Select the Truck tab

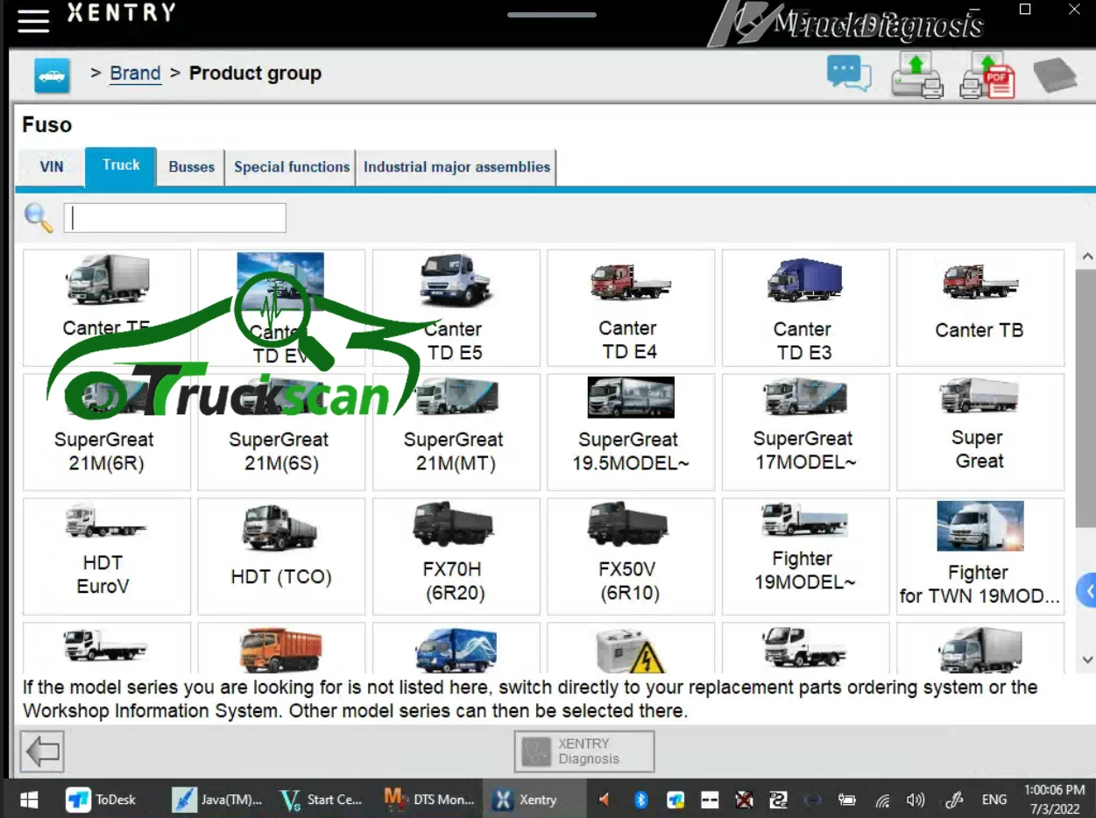(x=121, y=166)
